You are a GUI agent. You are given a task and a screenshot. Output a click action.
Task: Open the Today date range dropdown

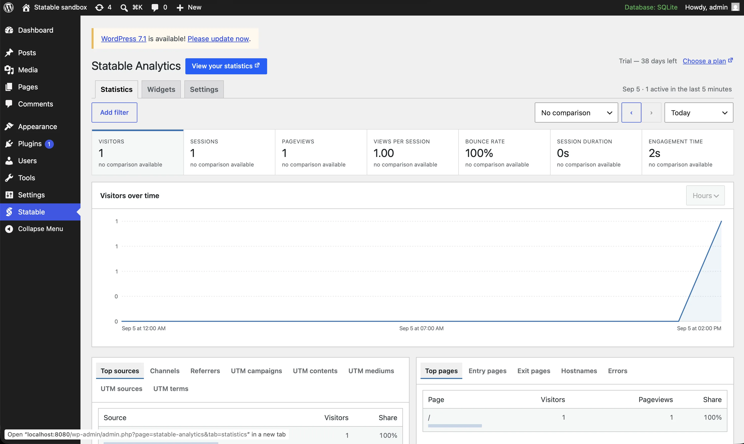click(x=699, y=113)
